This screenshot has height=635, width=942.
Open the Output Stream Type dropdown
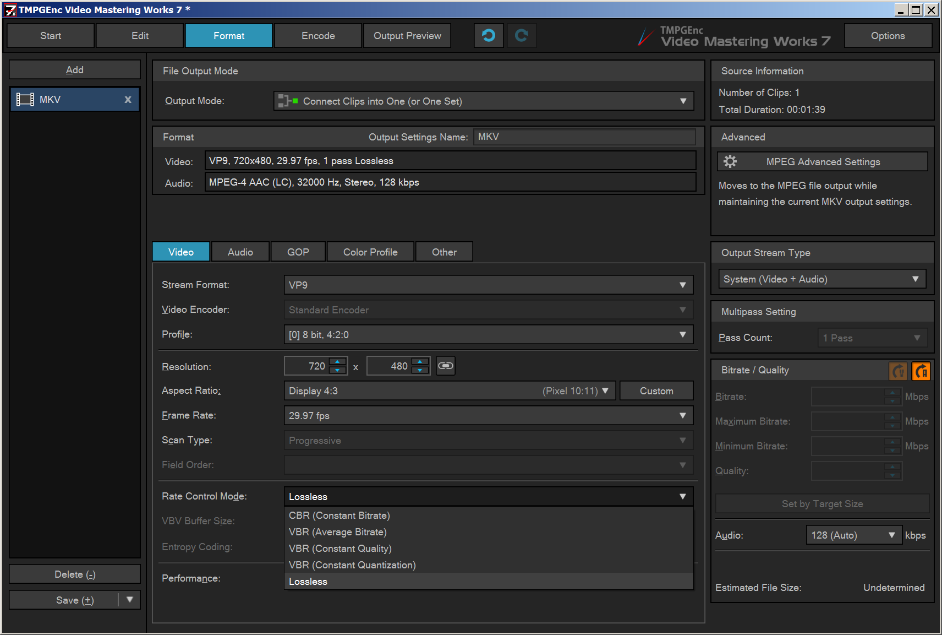point(915,279)
